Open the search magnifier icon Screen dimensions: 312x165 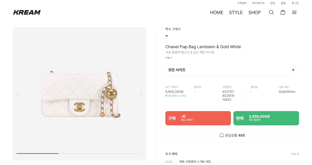[271, 12]
